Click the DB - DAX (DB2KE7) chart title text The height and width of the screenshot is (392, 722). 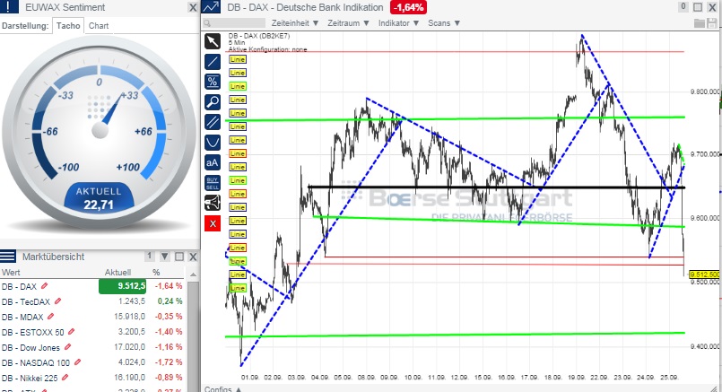pos(259,36)
